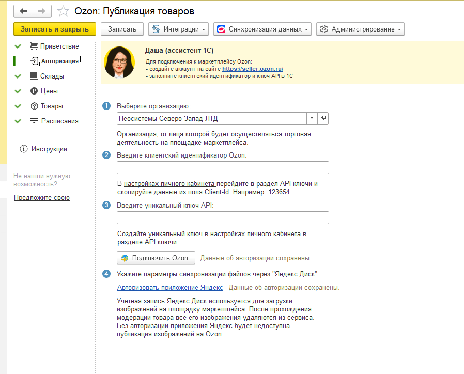The width and height of the screenshot is (464, 374).
Task: Click the green checkmark next to Расписания
Action: tap(18, 121)
